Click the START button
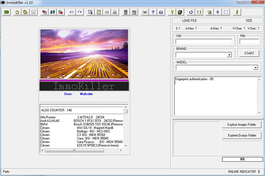The image size is (265, 176). [x=249, y=53]
